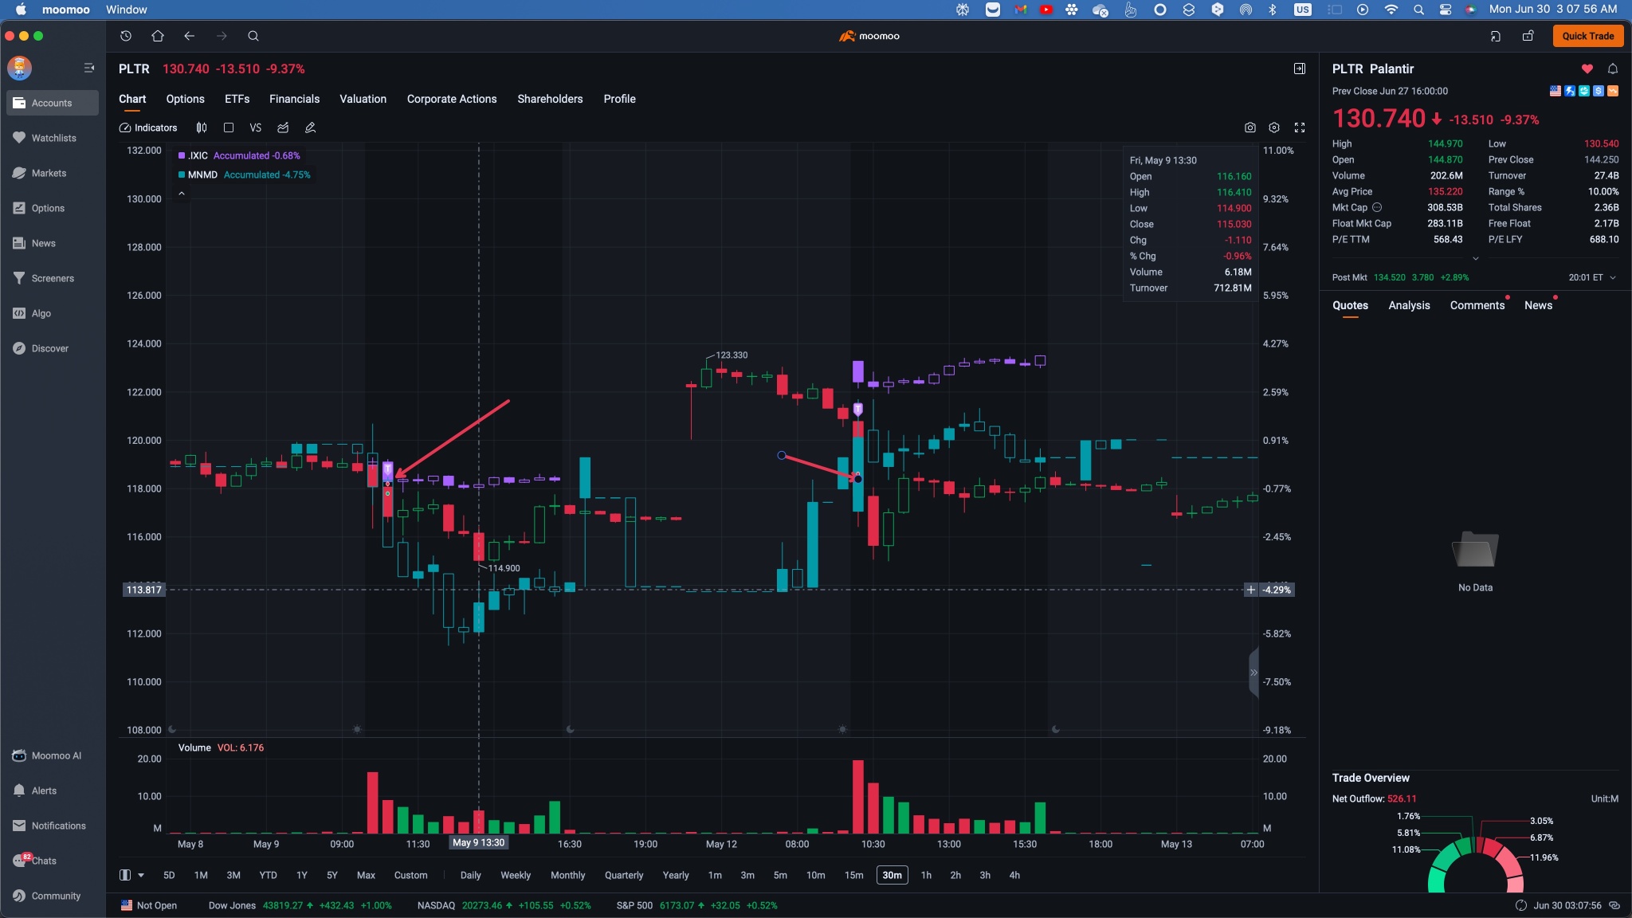This screenshot has height=918, width=1632.
Task: Toggle the right side panel layout icon
Action: coord(1300,69)
